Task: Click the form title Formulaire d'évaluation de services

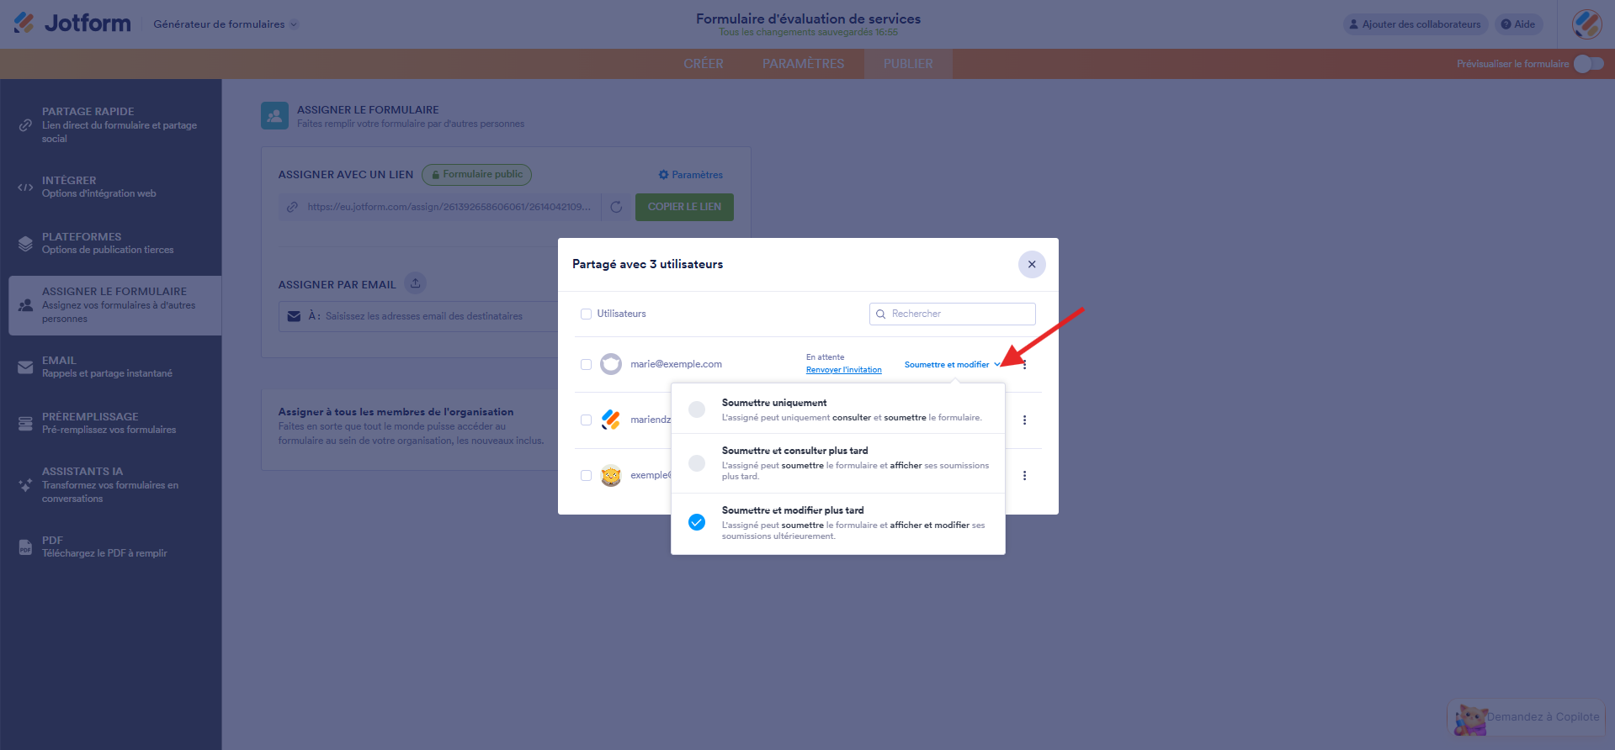Action: 808,18
